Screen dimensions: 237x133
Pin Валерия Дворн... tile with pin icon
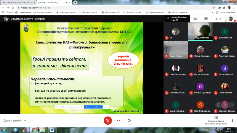(218, 105)
